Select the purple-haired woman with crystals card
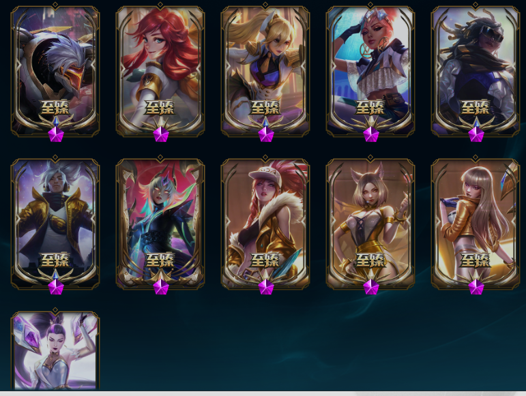The image size is (526, 396). click(x=55, y=350)
